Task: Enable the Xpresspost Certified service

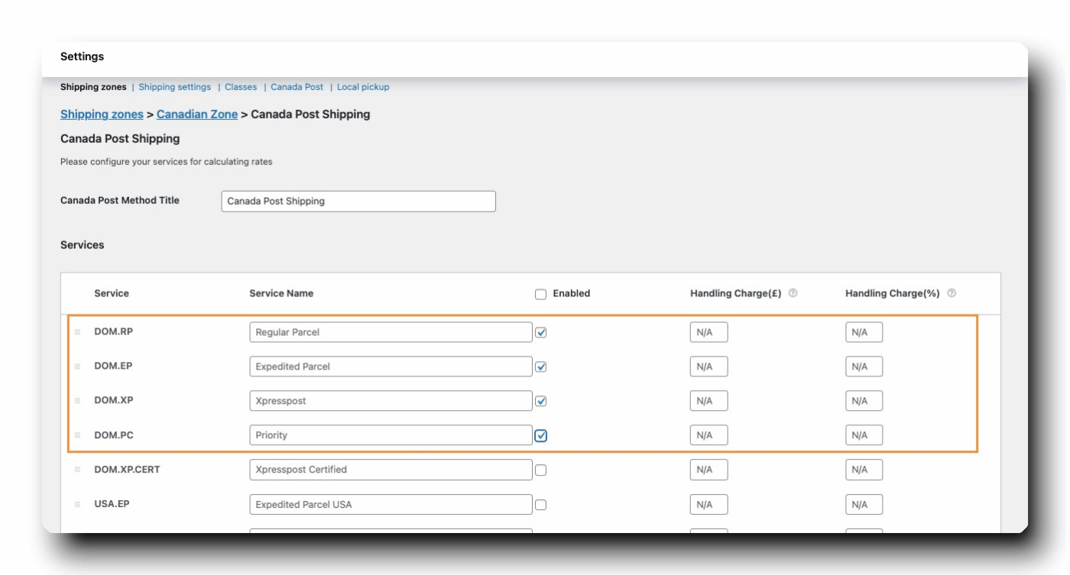Action: click(541, 470)
